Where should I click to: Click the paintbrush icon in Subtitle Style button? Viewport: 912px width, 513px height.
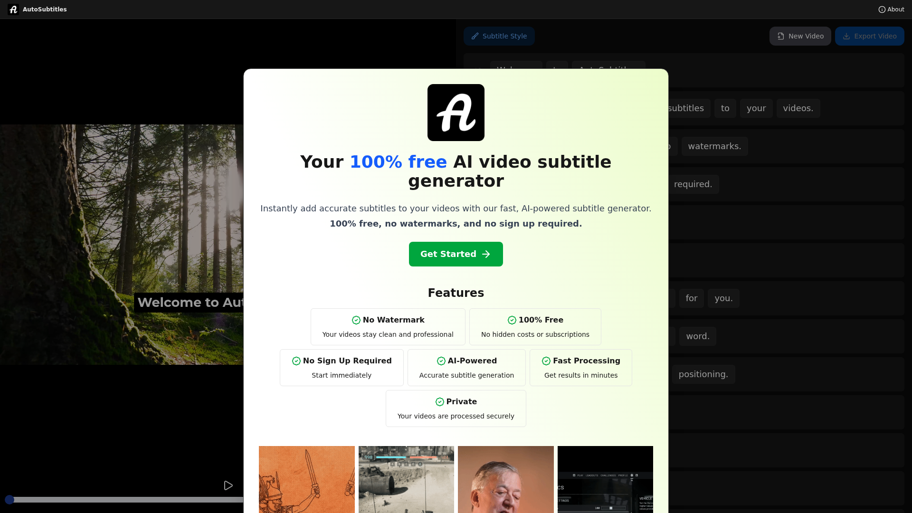point(475,36)
